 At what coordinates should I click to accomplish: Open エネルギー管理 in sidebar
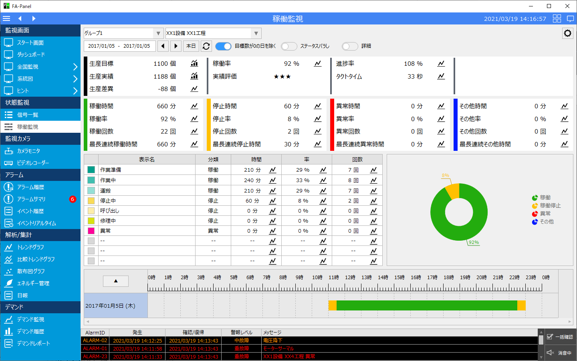[x=40, y=283]
